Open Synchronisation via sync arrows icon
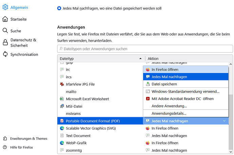This screenshot has width=234, height=155. coord(5,54)
